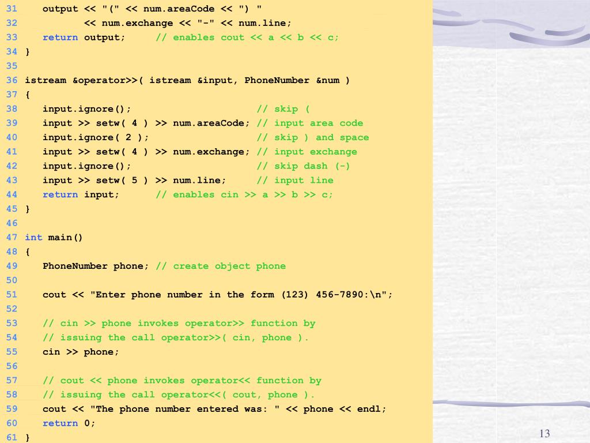590x443 pixels.
Task: Click 'PhoneNumber phone;' declaration
Action: pyautogui.click(x=96, y=266)
